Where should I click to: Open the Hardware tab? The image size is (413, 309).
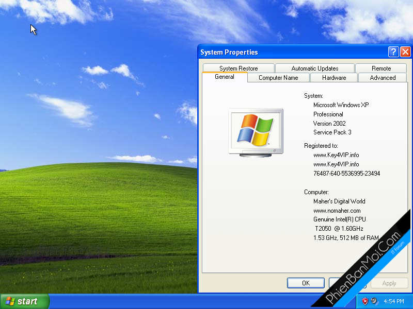[x=334, y=78]
